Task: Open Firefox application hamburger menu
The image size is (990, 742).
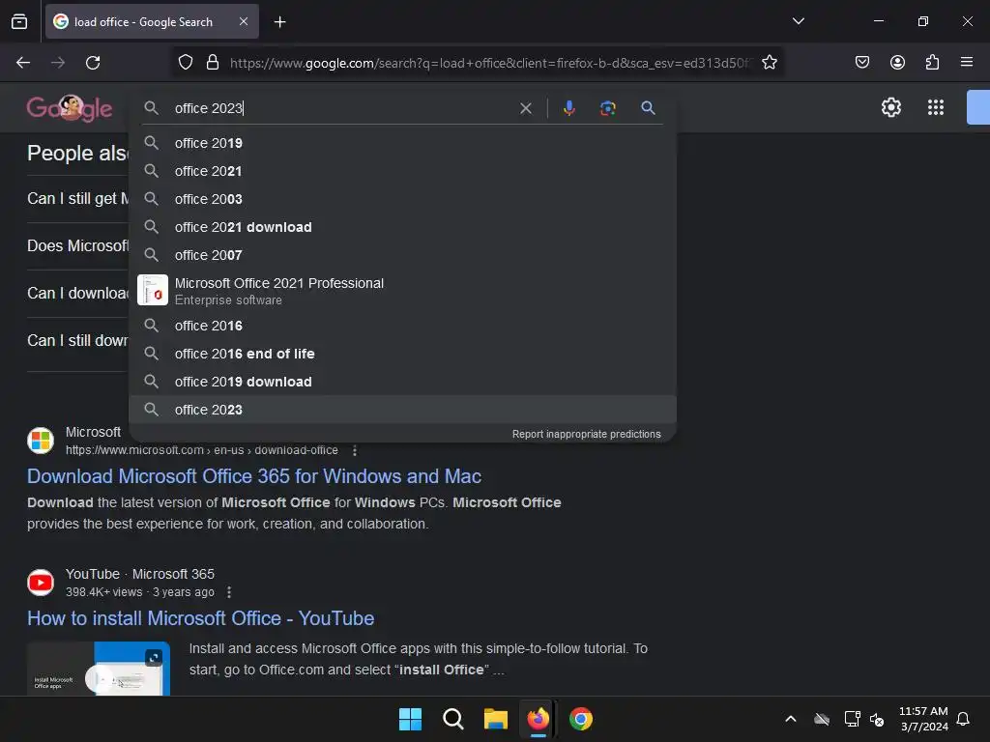Action: 967,62
